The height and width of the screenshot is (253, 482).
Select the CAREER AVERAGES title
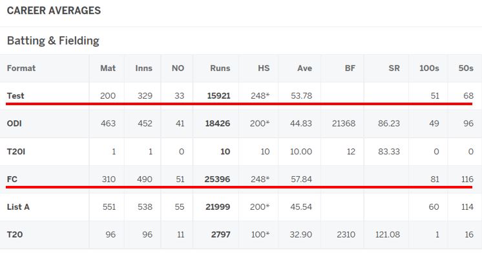pos(54,10)
